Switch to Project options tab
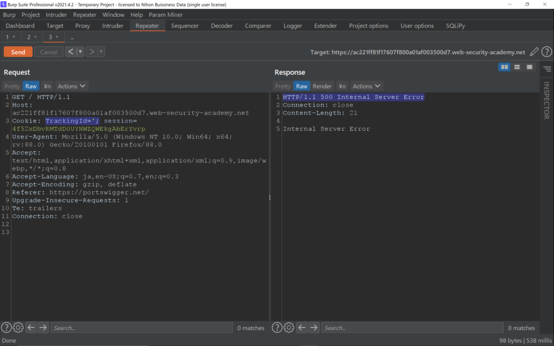The image size is (554, 346). coord(369,26)
